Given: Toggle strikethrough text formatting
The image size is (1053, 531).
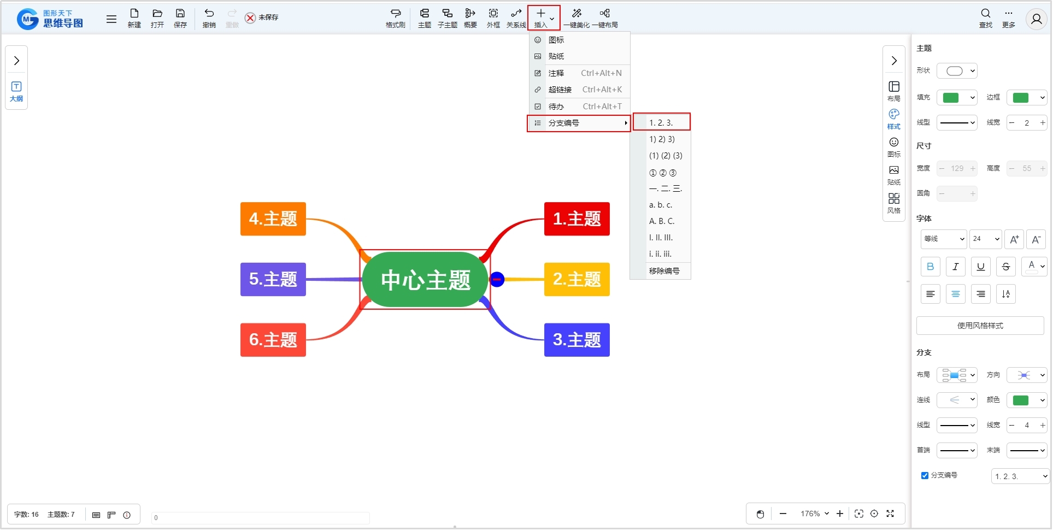Looking at the screenshot, I should [x=1006, y=267].
